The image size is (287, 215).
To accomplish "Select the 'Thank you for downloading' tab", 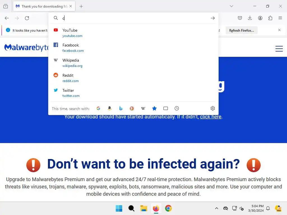I will [x=44, y=6].
